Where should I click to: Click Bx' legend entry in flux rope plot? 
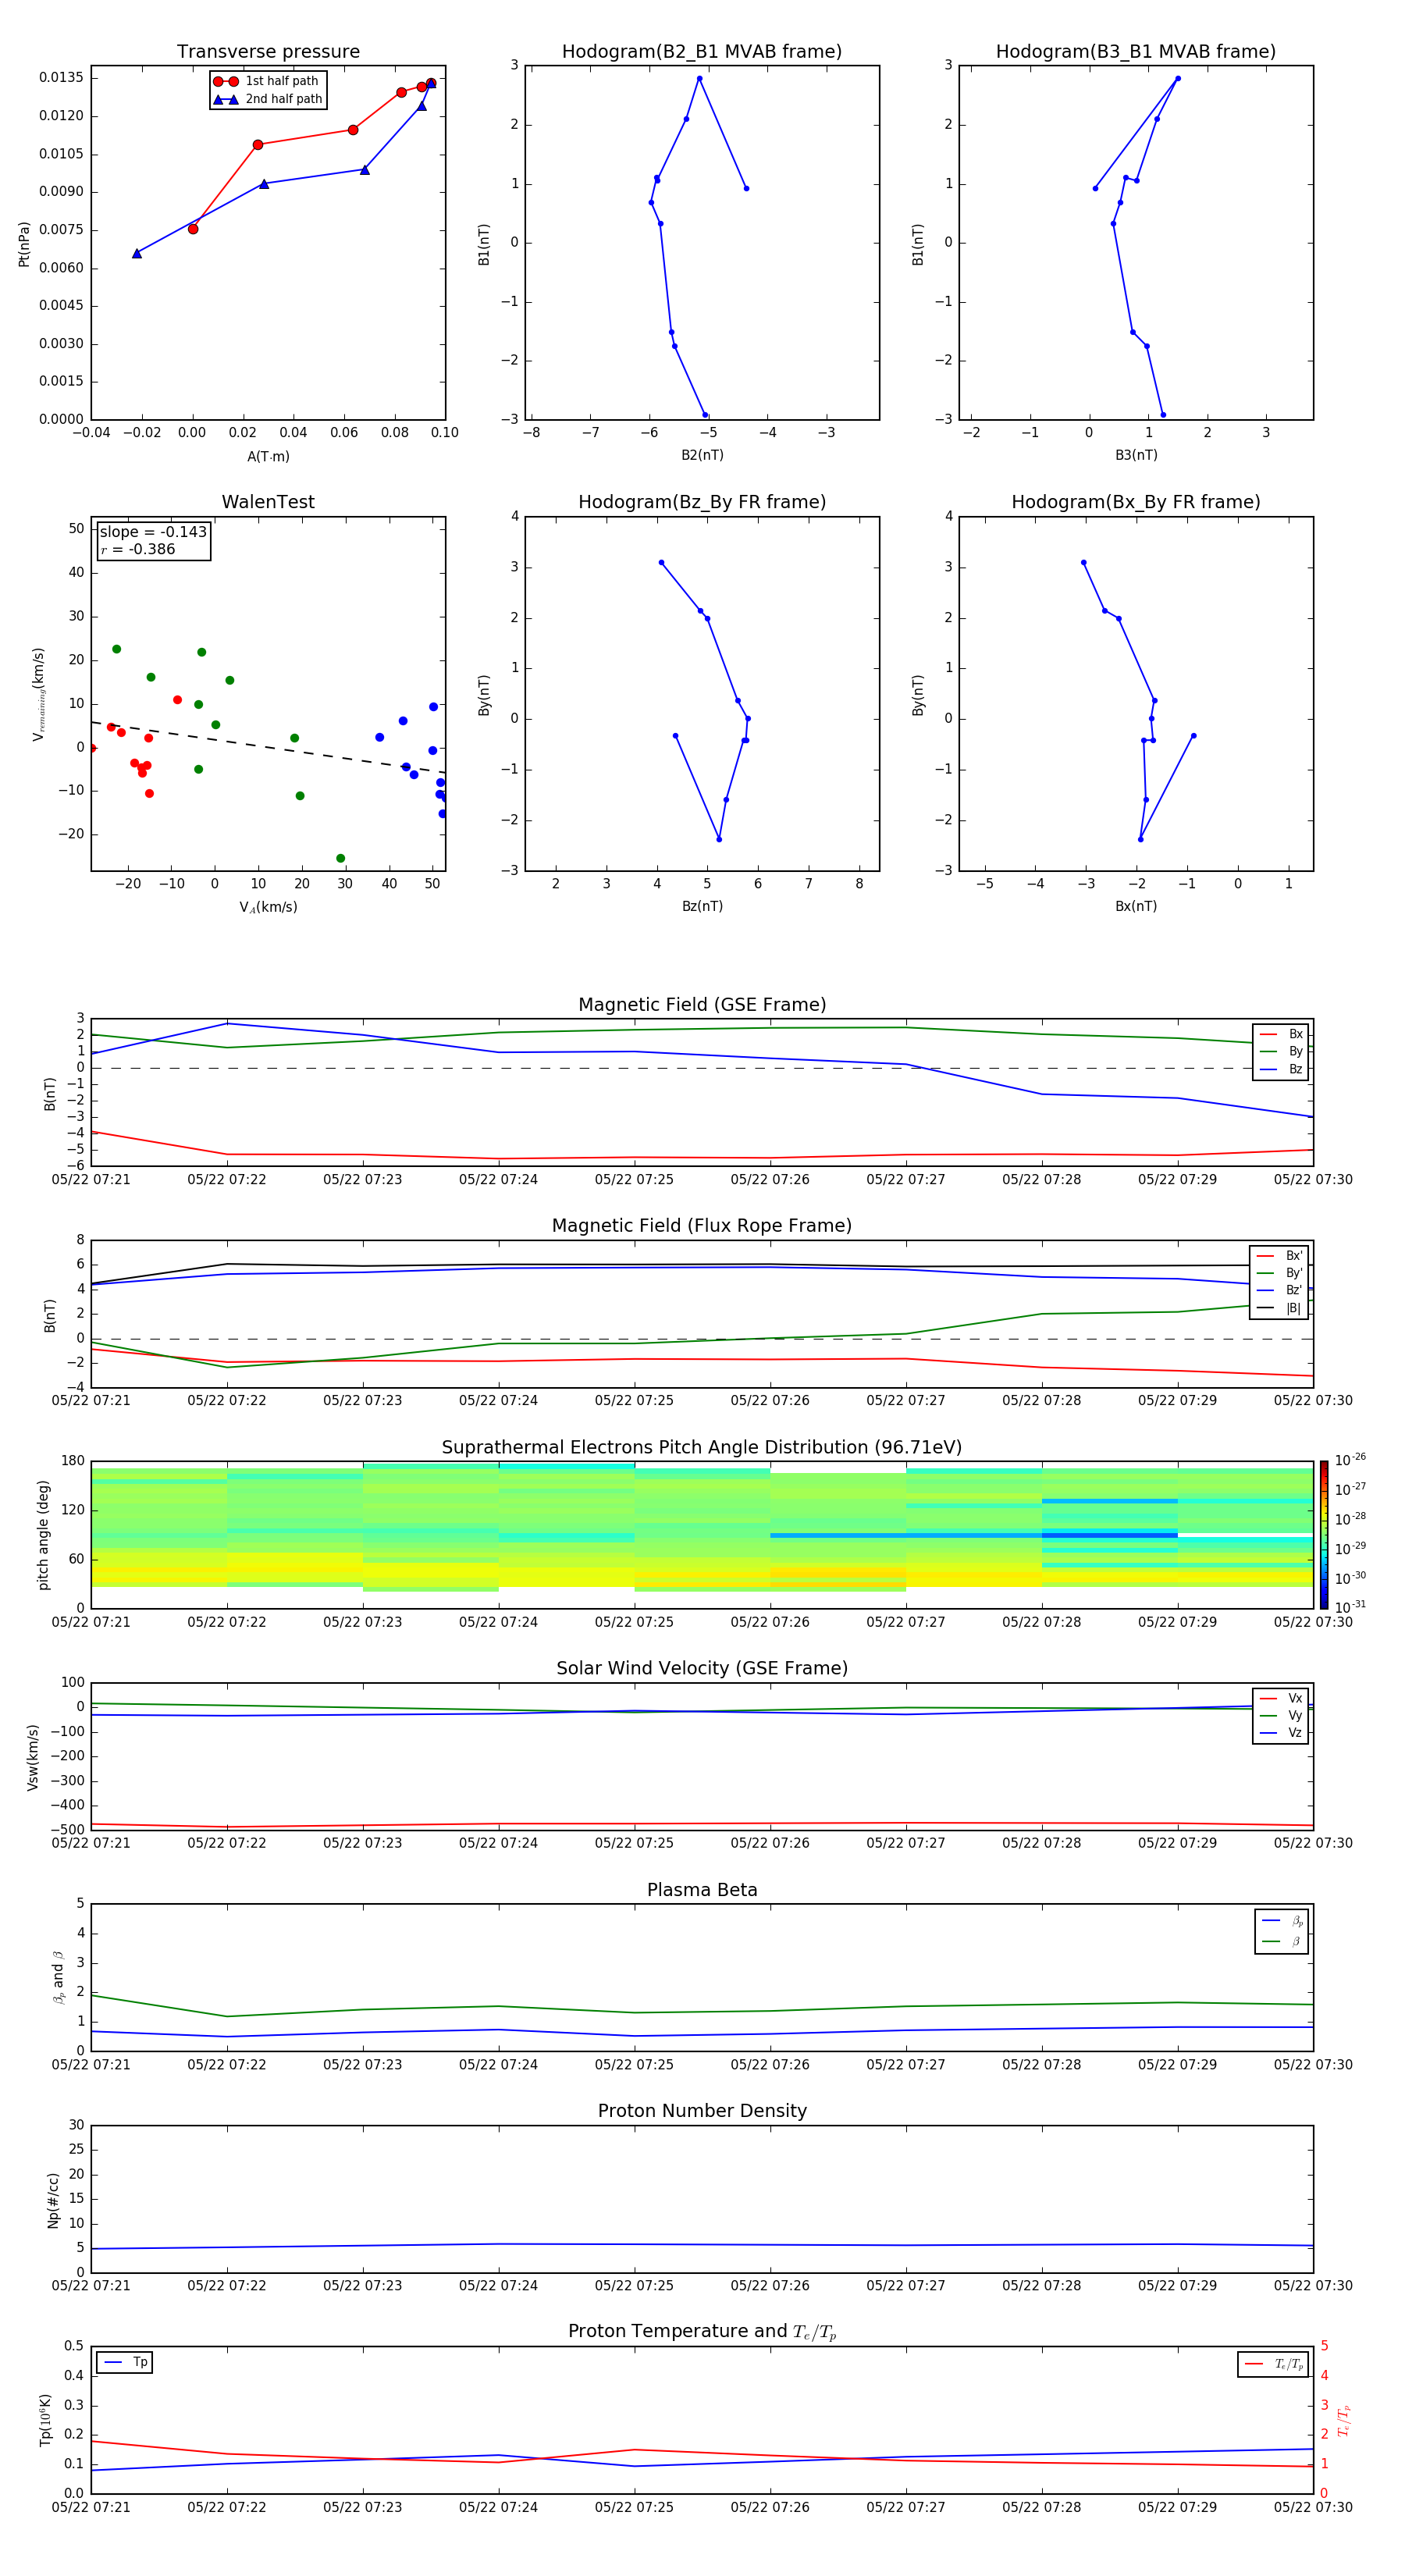pos(1279,1256)
